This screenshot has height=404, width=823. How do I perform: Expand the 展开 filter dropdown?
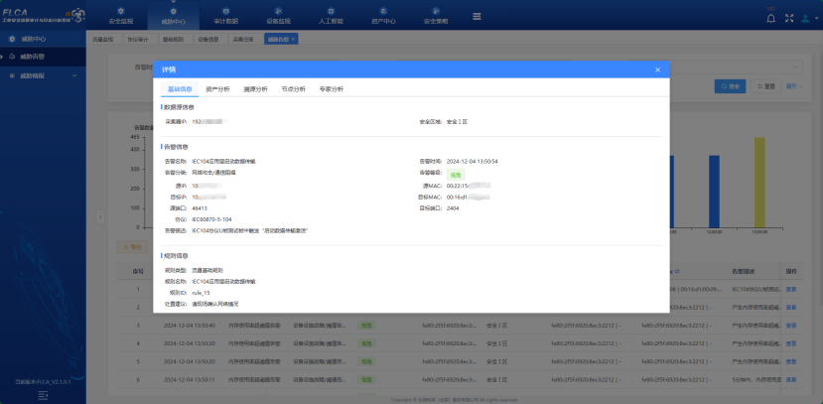pos(793,86)
